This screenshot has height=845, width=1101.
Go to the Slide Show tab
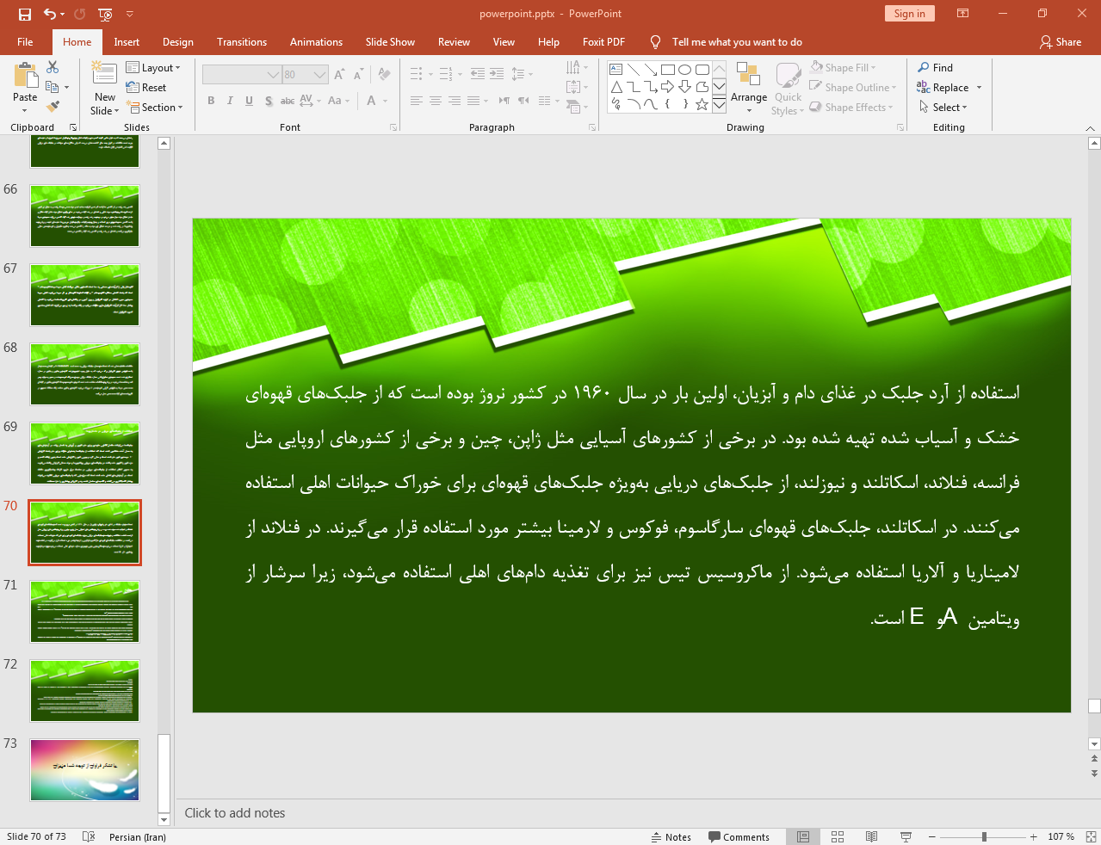(390, 42)
